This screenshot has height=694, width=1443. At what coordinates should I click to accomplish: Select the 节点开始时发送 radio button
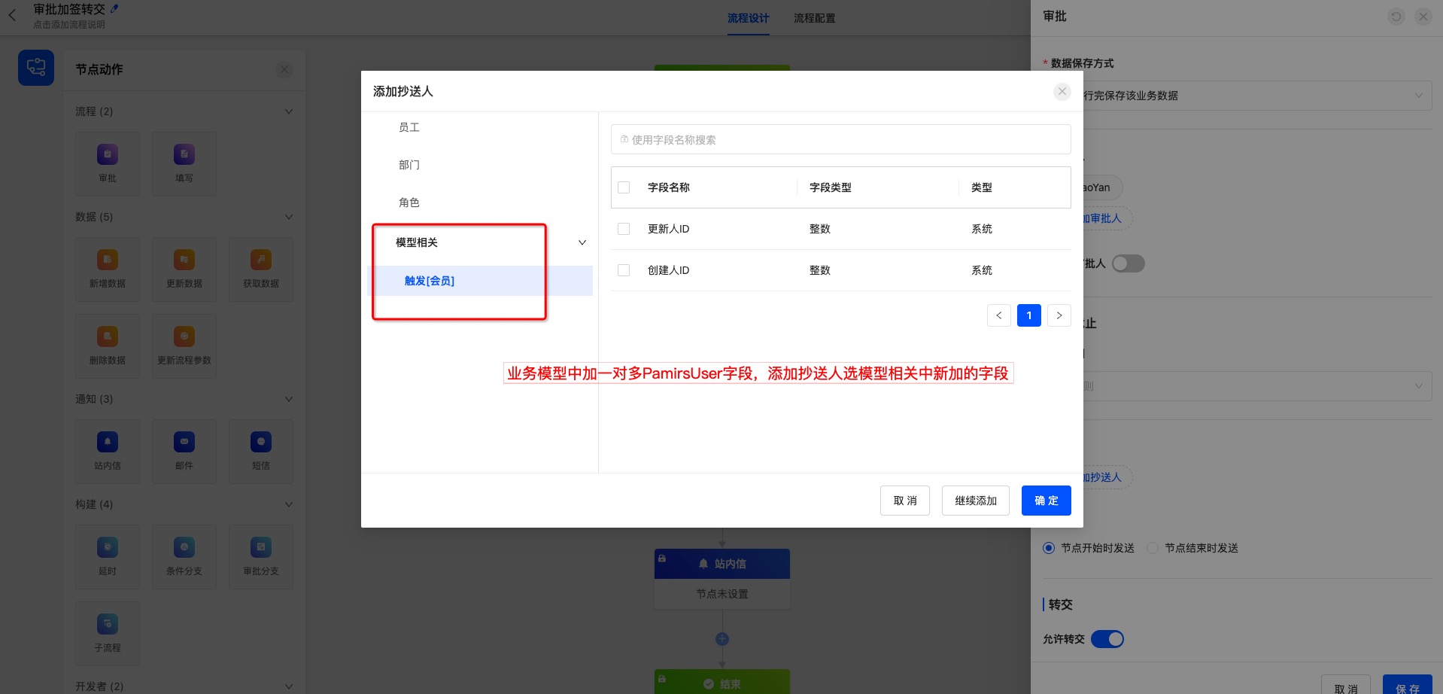tap(1049, 548)
